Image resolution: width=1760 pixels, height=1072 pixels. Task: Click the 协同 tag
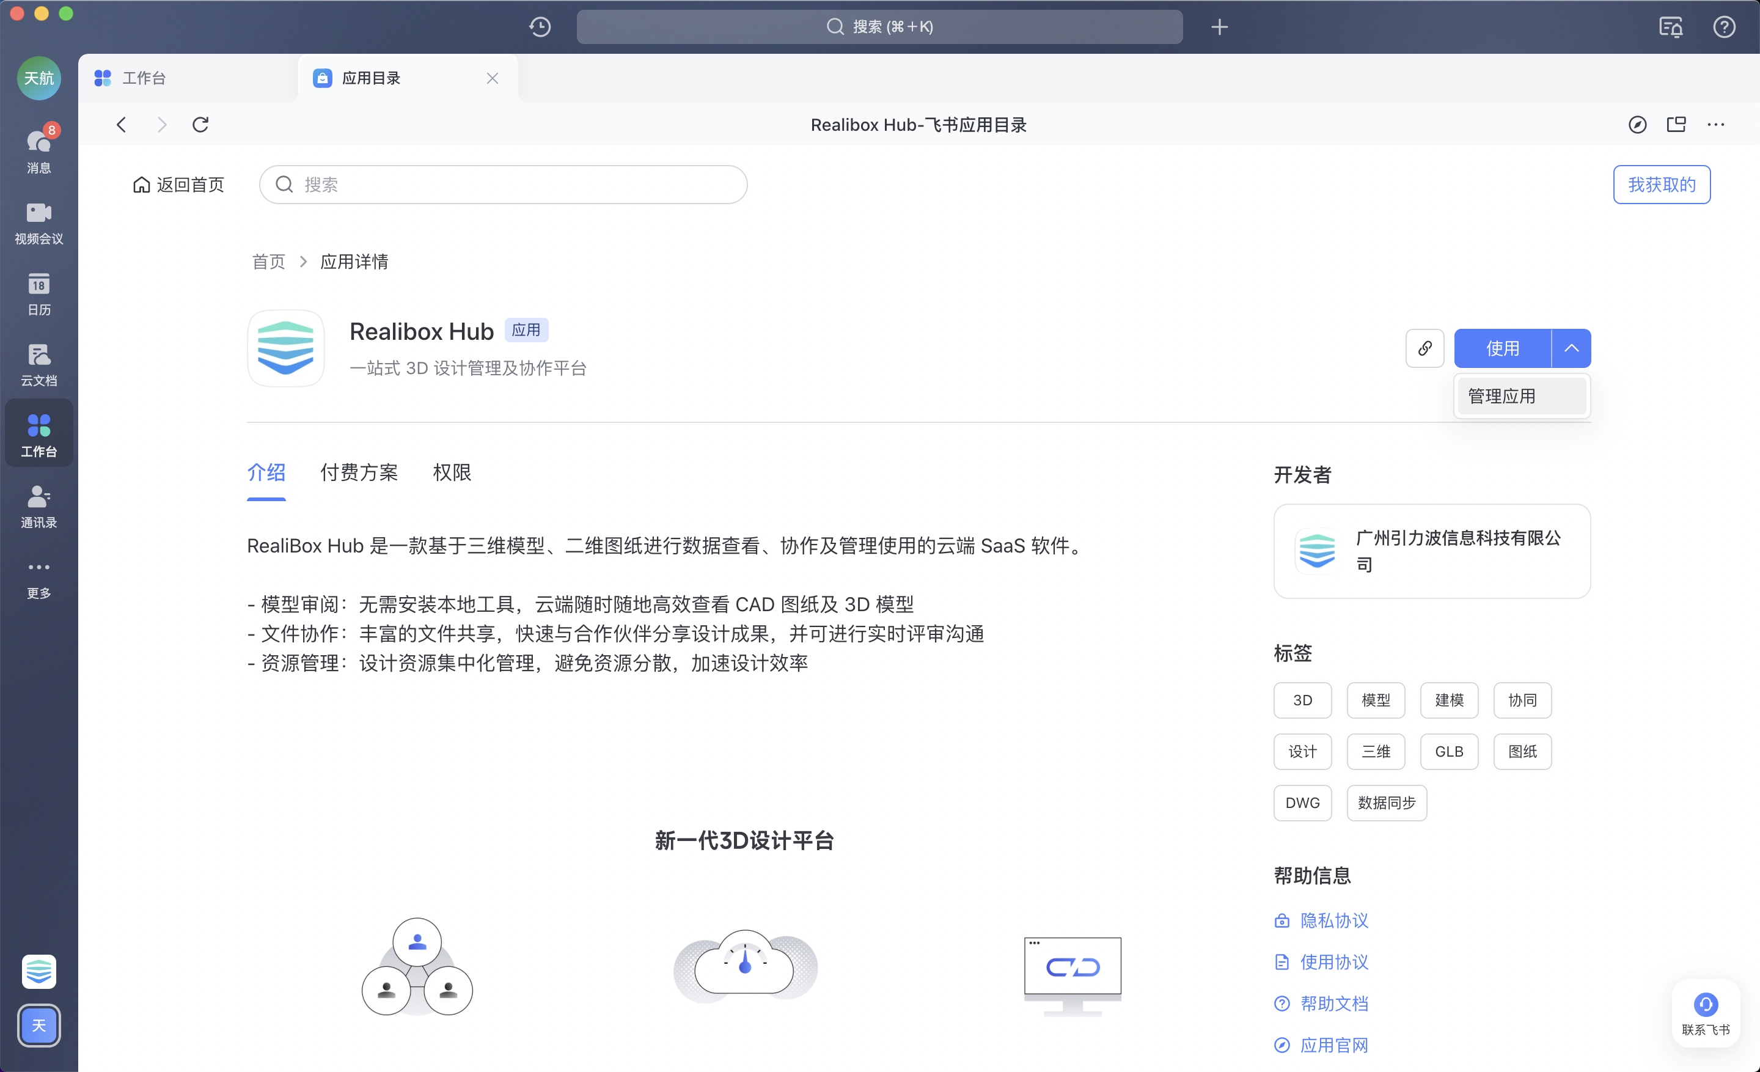(x=1522, y=700)
